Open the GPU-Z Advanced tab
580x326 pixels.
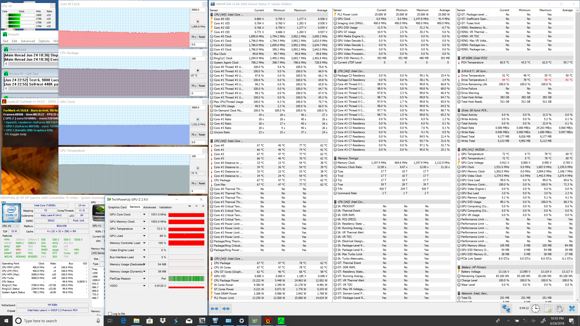150,207
